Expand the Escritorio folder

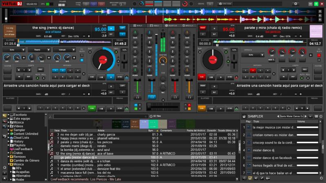coord(9,115)
